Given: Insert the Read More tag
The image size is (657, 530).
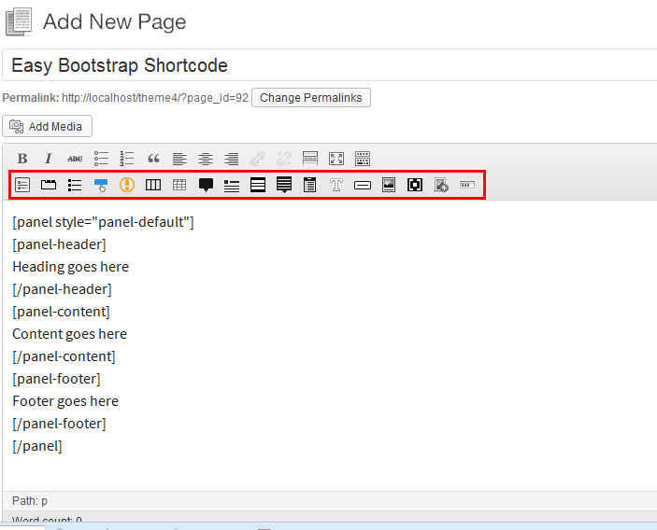Looking at the screenshot, I should click(310, 159).
